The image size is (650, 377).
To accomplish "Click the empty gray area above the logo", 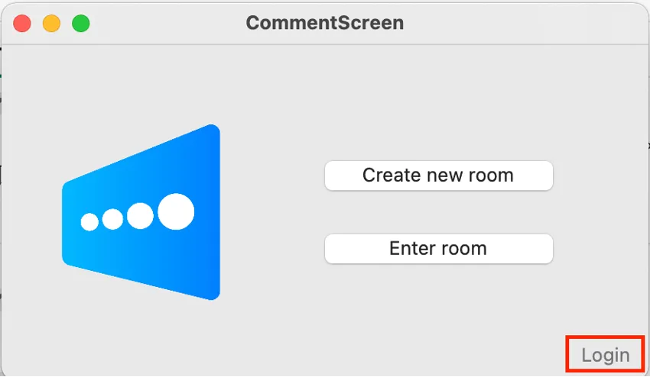I will pos(141,84).
